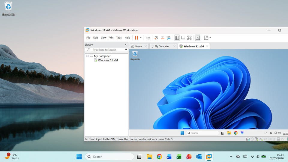
Task: Open the power options dropdown arrow beside pause
Action: 141,38
